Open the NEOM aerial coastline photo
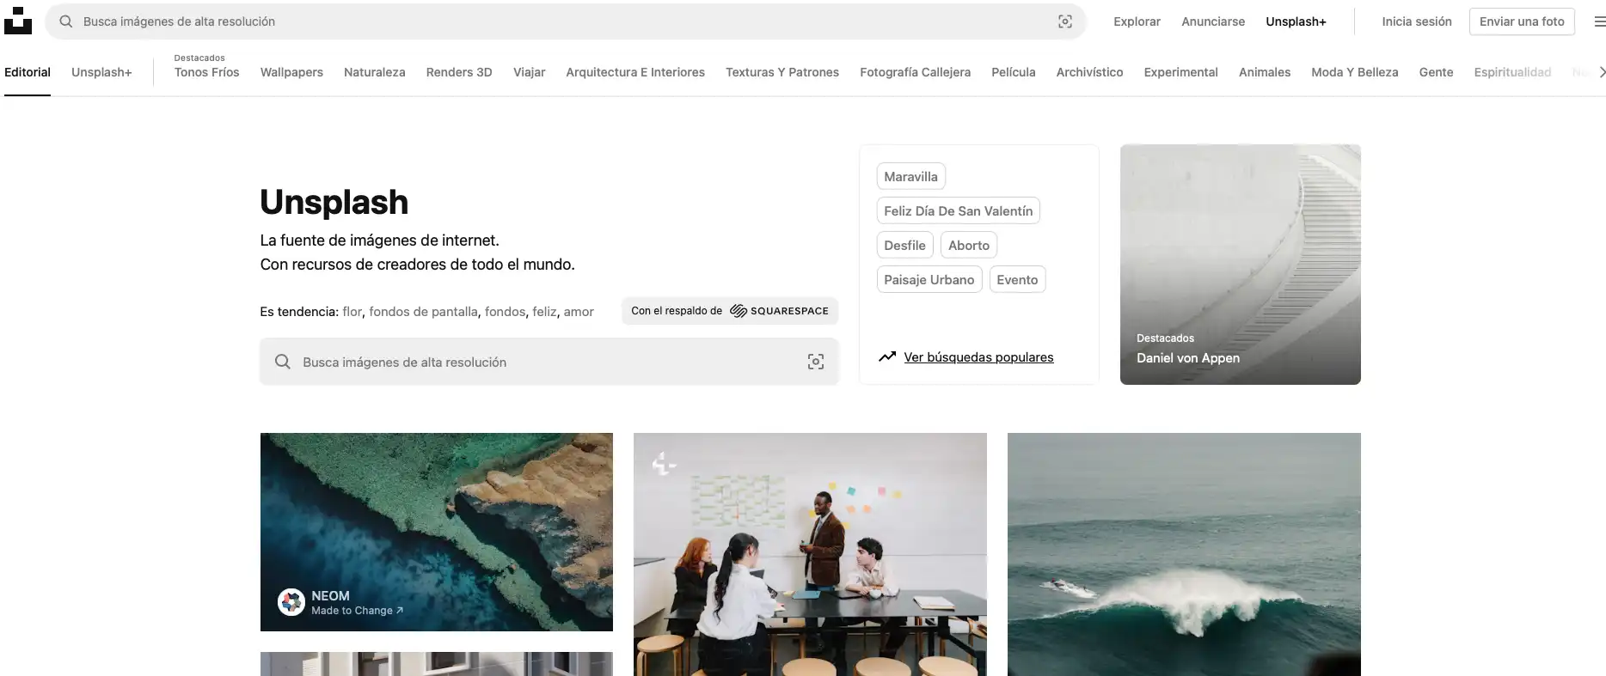The image size is (1606, 676). coord(437,532)
